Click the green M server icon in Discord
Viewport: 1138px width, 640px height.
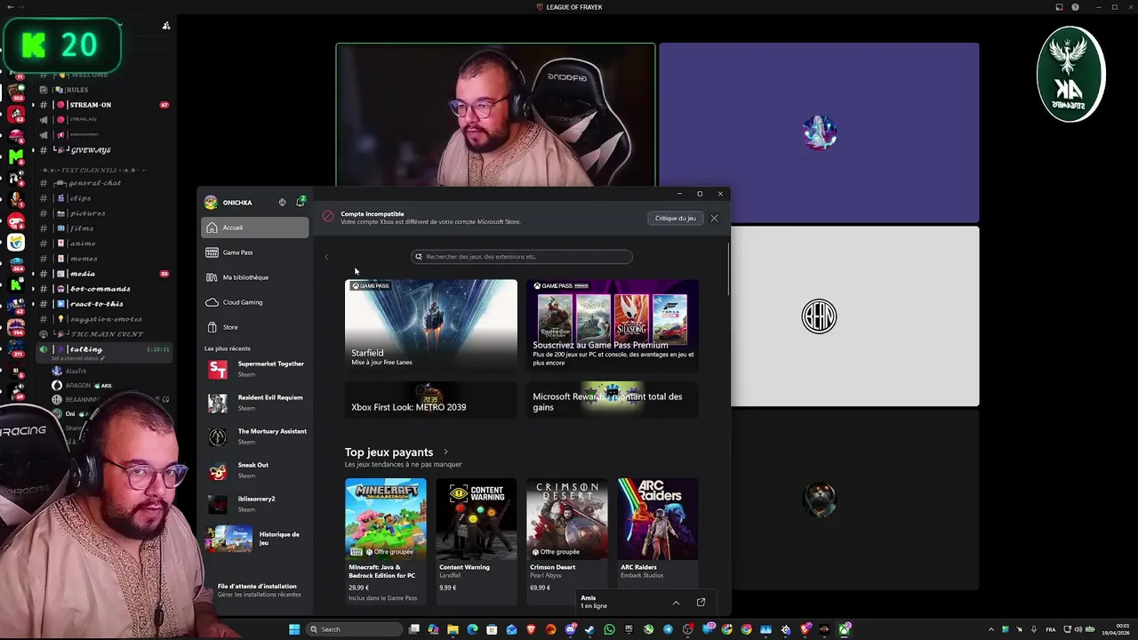coord(16,156)
